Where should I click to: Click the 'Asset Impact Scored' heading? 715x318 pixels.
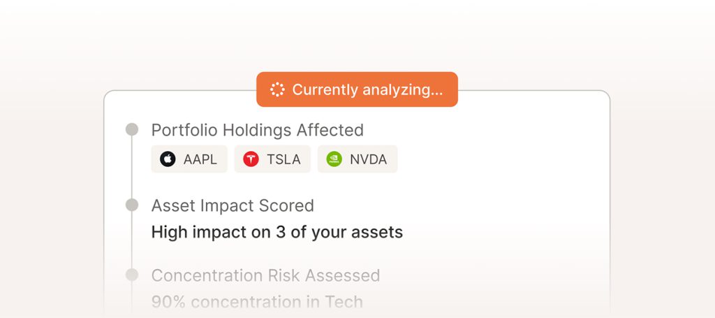tap(233, 205)
